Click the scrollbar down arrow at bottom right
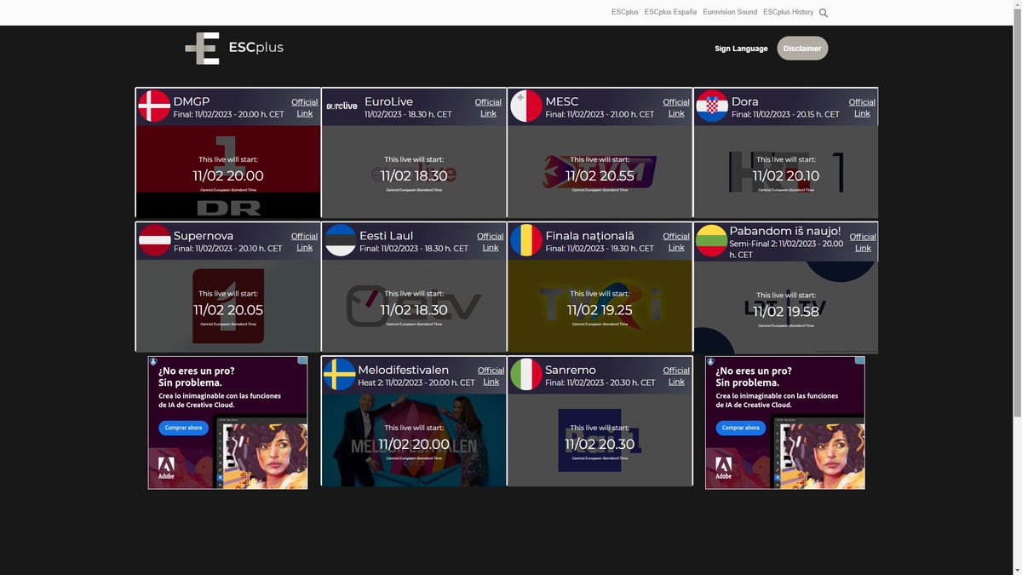 click(1016, 570)
